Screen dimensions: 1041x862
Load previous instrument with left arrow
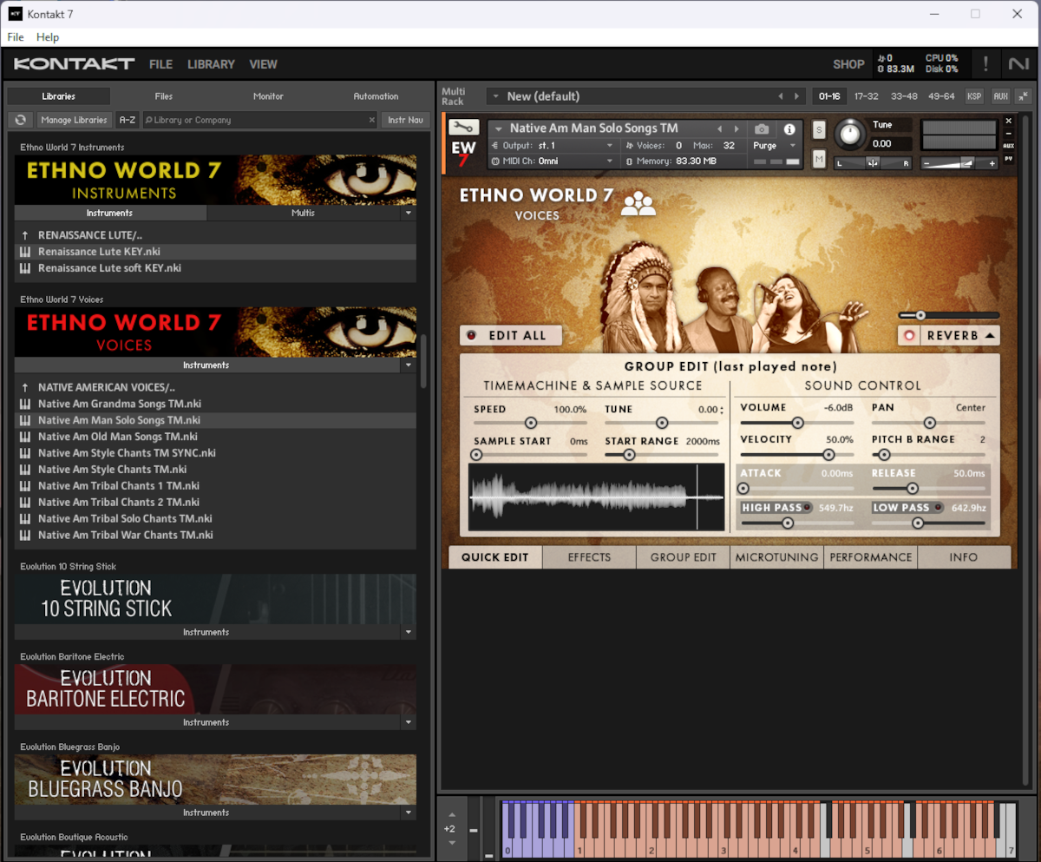(x=718, y=128)
